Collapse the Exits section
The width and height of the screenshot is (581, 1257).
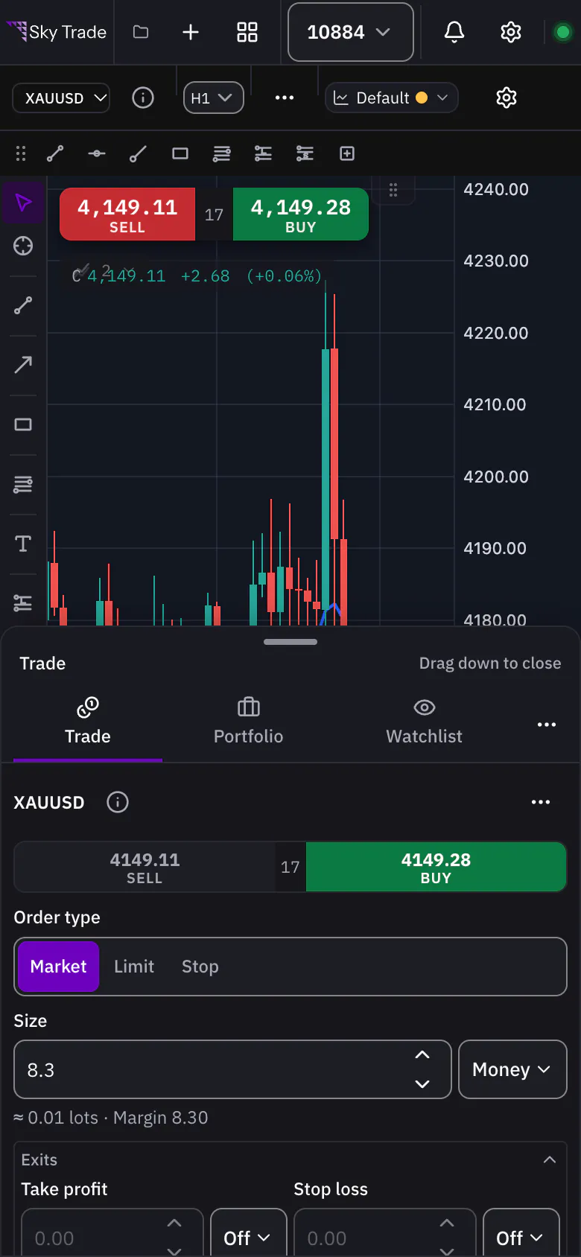tap(550, 1159)
